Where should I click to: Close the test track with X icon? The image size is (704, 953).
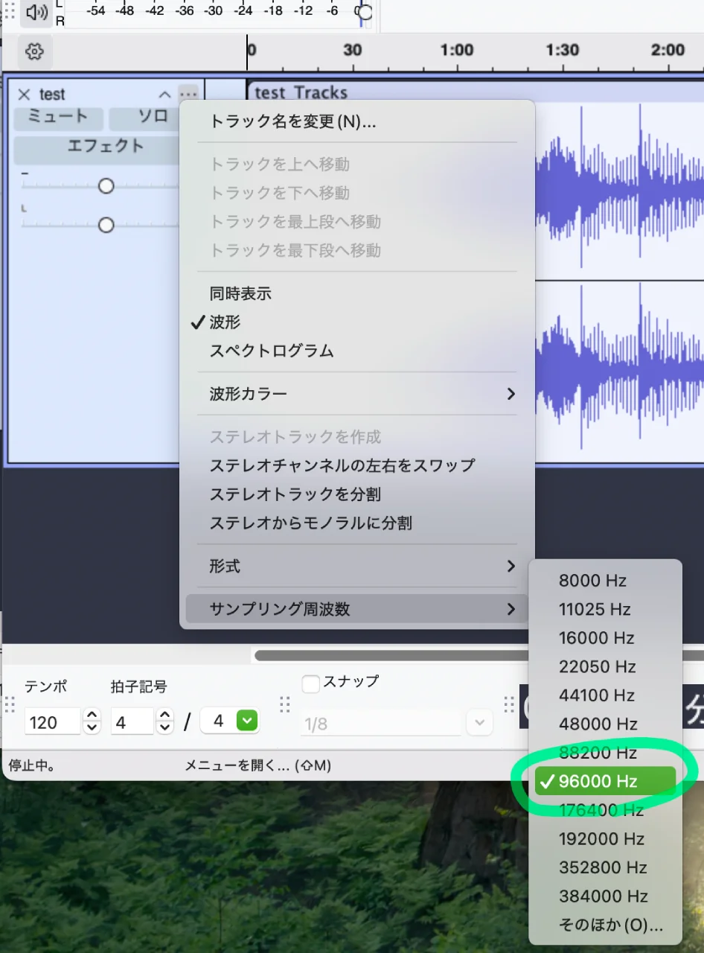click(24, 95)
